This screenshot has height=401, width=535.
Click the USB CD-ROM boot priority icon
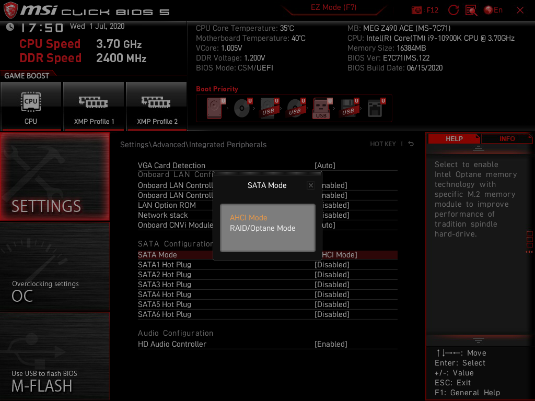[x=296, y=107]
